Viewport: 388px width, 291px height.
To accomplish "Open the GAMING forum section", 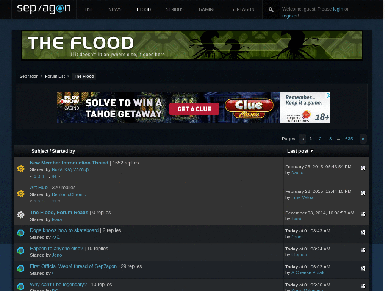I will click(207, 9).
